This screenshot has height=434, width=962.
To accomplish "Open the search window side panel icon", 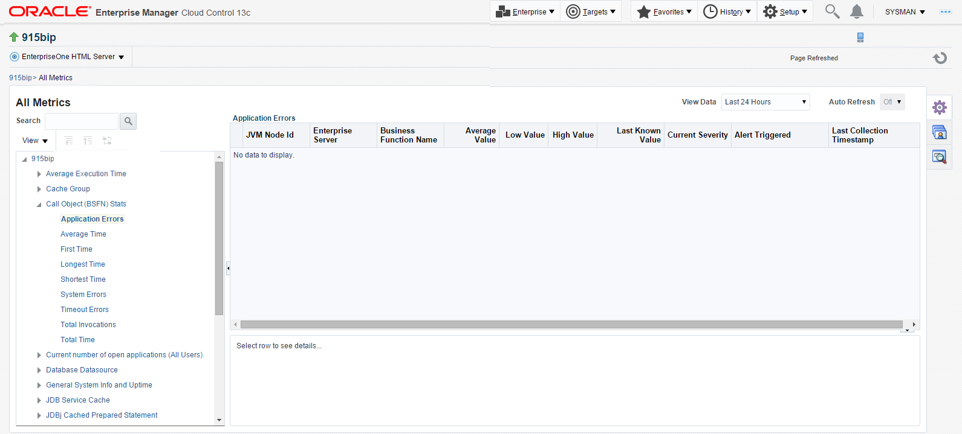I will (x=940, y=157).
